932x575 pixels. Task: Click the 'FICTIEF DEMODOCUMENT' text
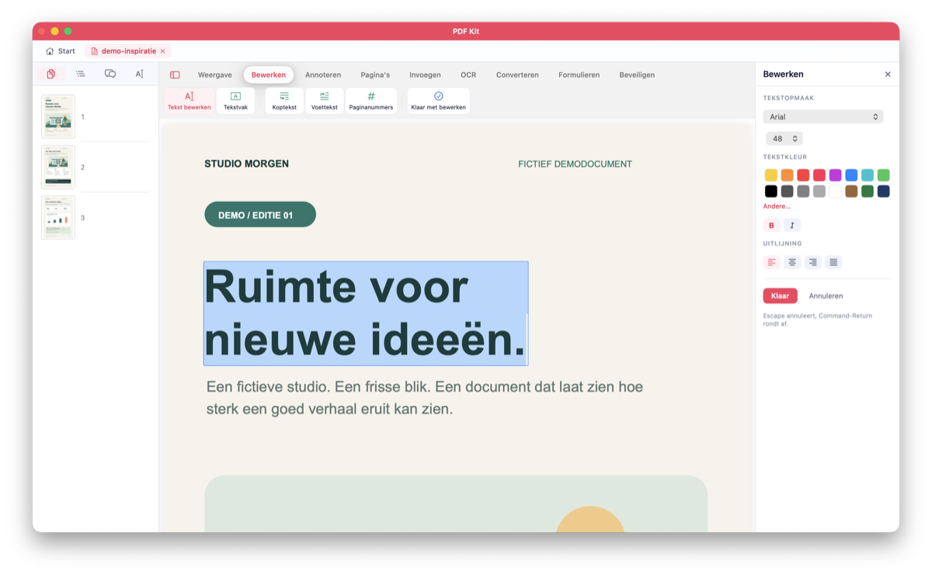[x=575, y=164]
